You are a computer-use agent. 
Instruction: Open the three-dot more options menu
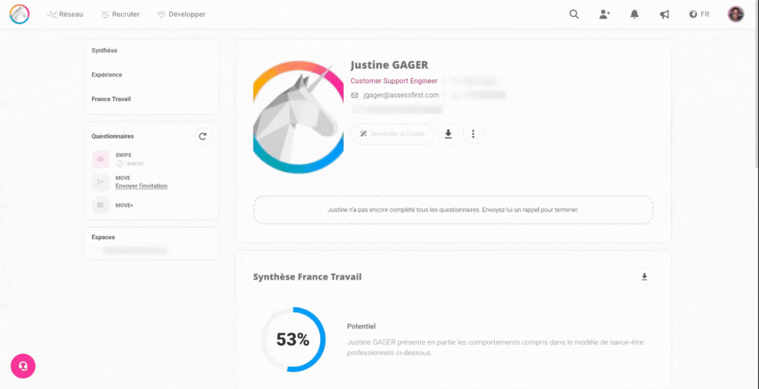click(473, 134)
